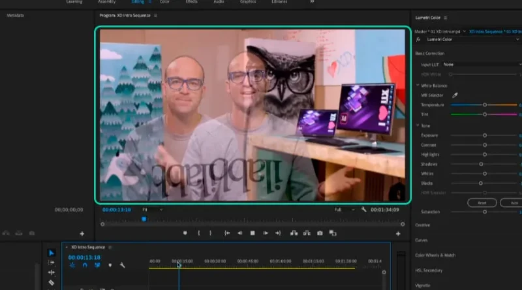Click the Reset tone button
Image resolution: width=522 pixels, height=290 pixels.
(x=482, y=202)
